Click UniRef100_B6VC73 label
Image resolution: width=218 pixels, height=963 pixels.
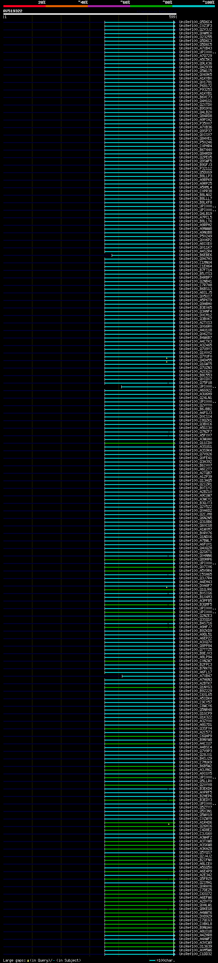[x=195, y=97]
